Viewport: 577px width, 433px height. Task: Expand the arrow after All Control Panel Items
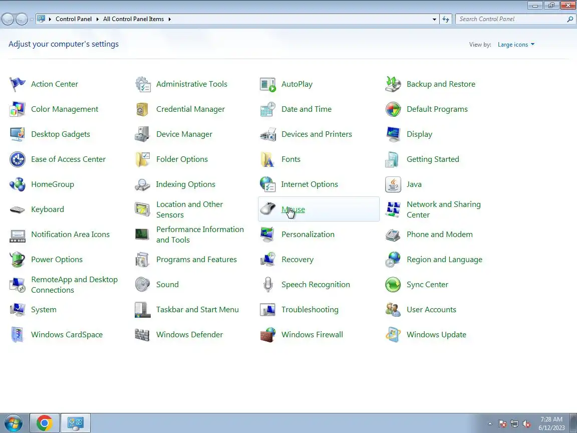tap(170, 19)
